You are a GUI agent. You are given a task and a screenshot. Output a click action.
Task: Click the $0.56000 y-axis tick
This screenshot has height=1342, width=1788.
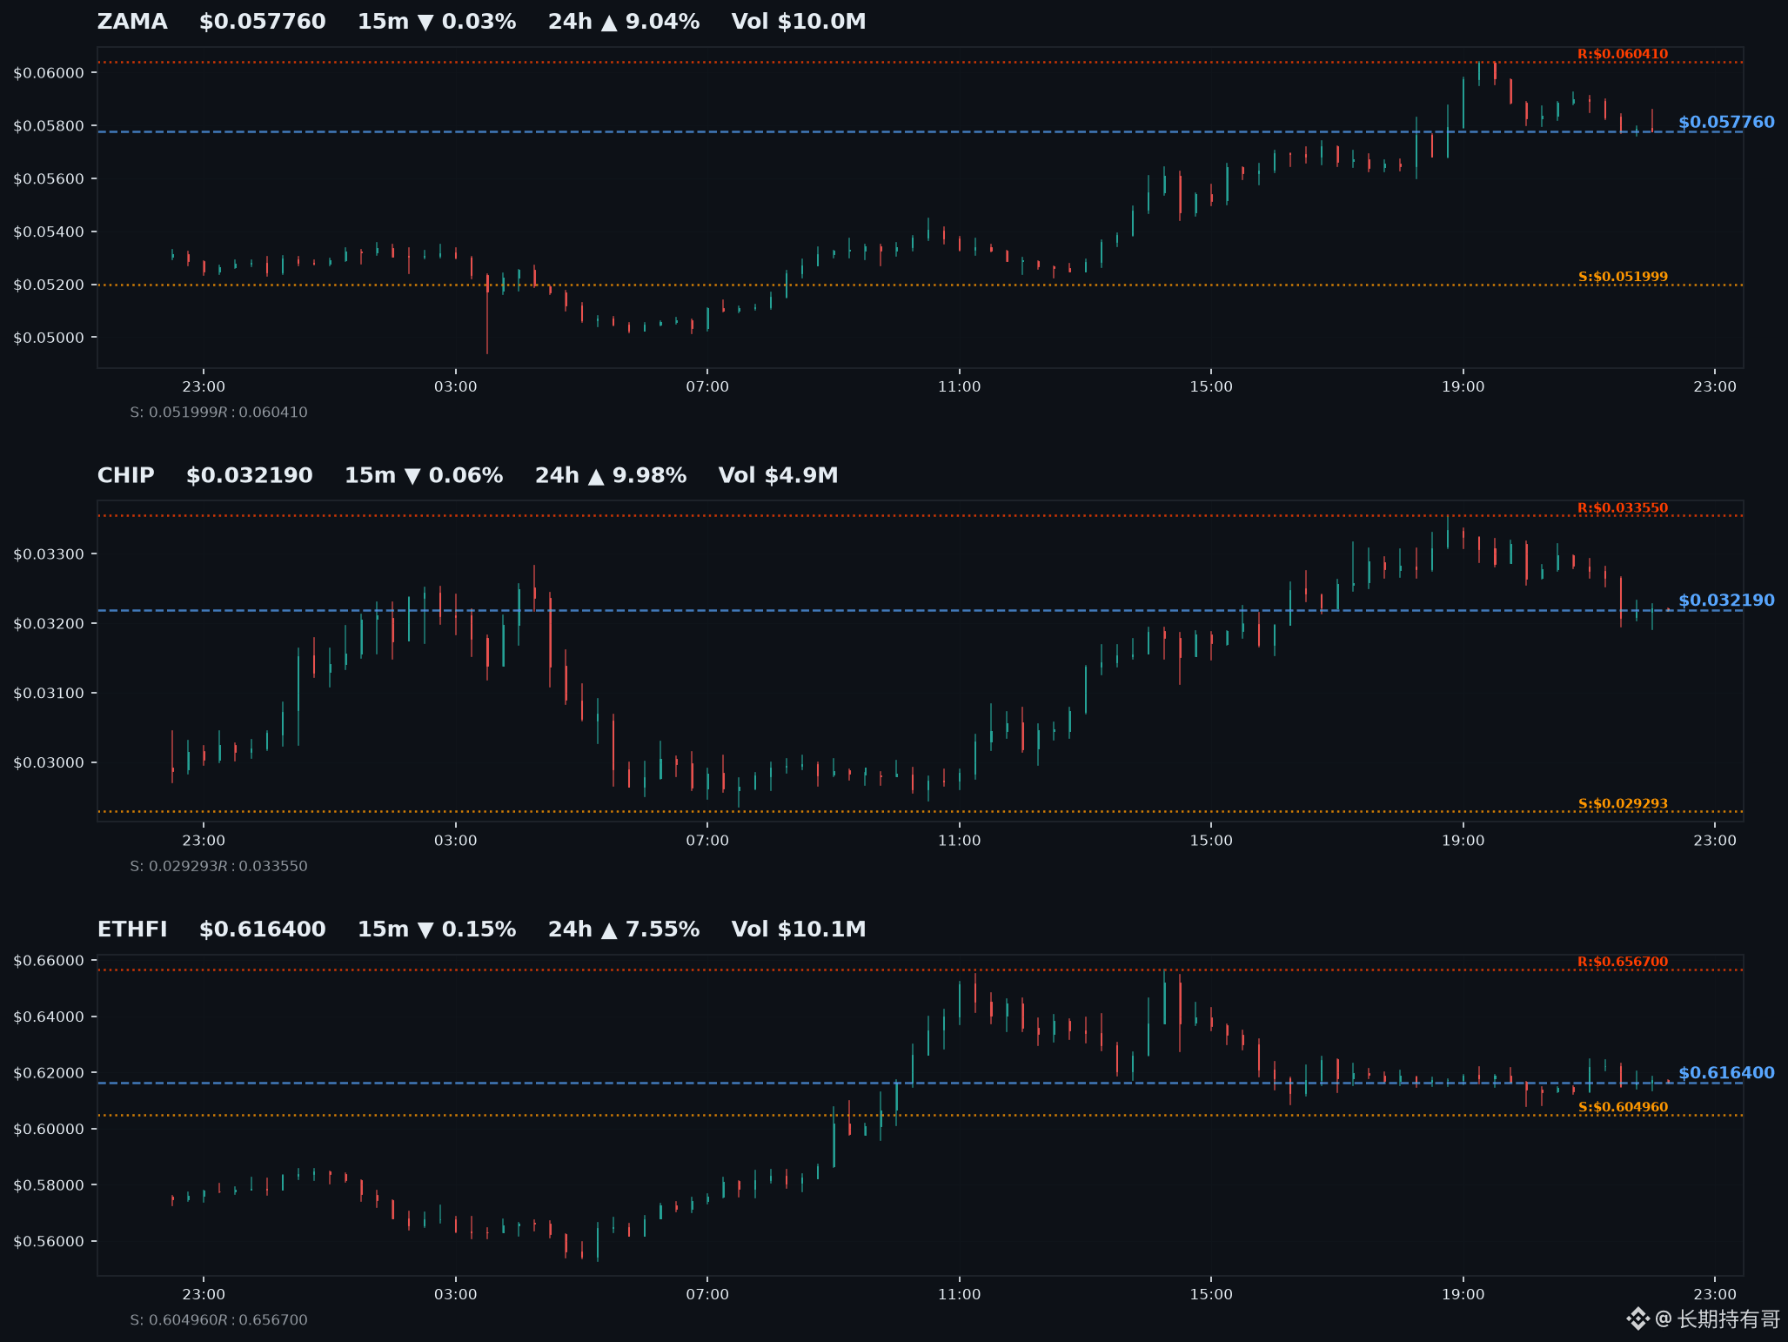pos(49,1241)
